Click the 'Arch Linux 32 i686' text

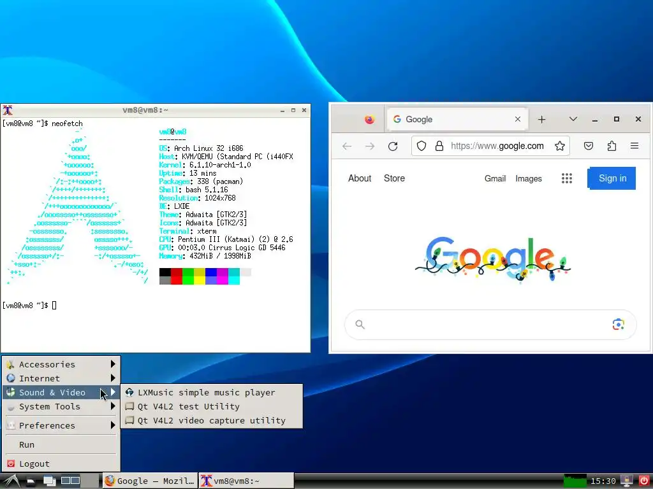[209, 148]
